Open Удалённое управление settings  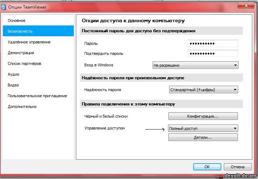(x=38, y=42)
